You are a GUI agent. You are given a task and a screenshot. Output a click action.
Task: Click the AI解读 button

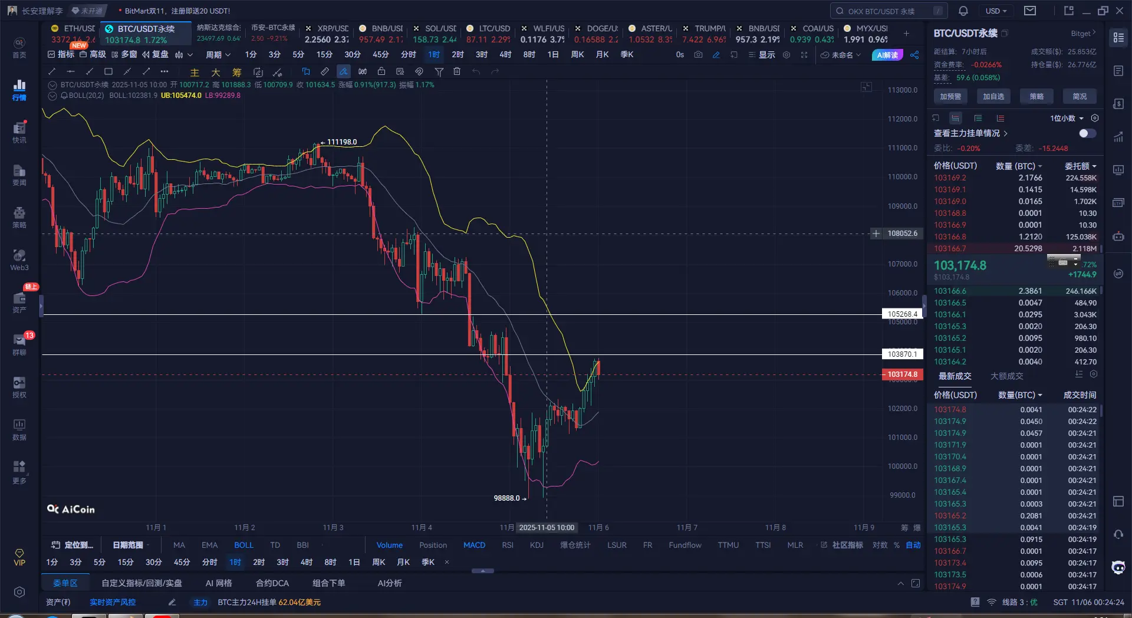coord(887,55)
